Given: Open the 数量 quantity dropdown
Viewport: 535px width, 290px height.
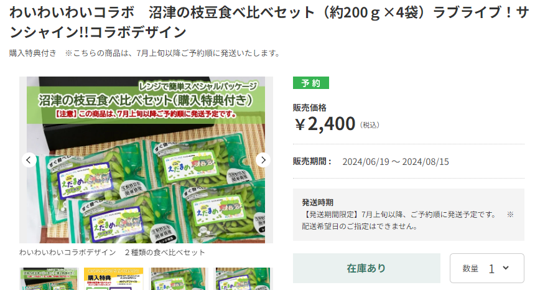Looking at the screenshot, I should point(487,268).
